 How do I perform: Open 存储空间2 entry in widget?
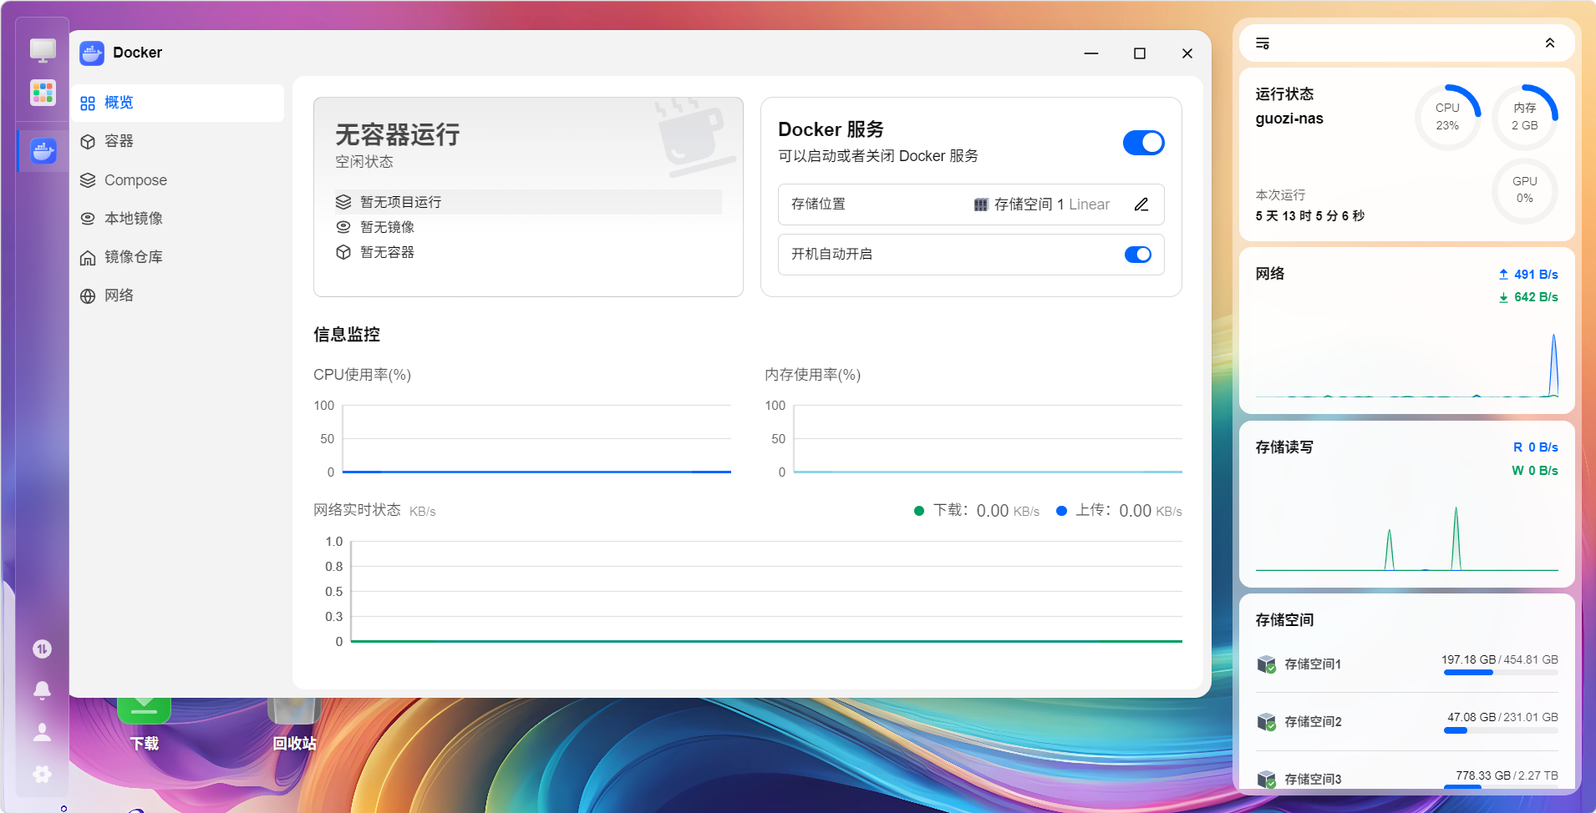1407,722
